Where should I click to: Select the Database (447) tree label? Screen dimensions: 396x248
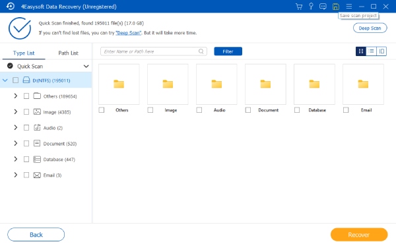pos(59,160)
